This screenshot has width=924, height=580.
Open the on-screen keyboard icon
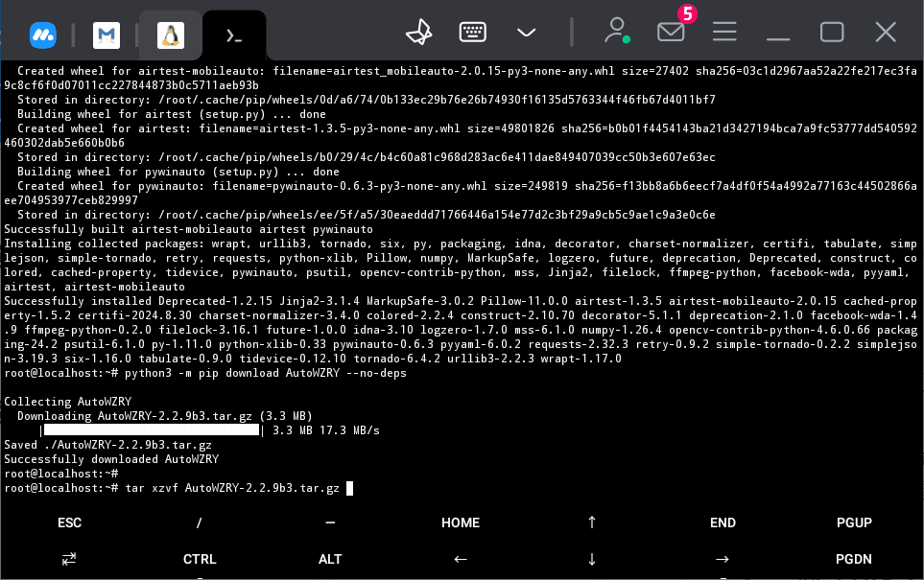[x=472, y=33]
